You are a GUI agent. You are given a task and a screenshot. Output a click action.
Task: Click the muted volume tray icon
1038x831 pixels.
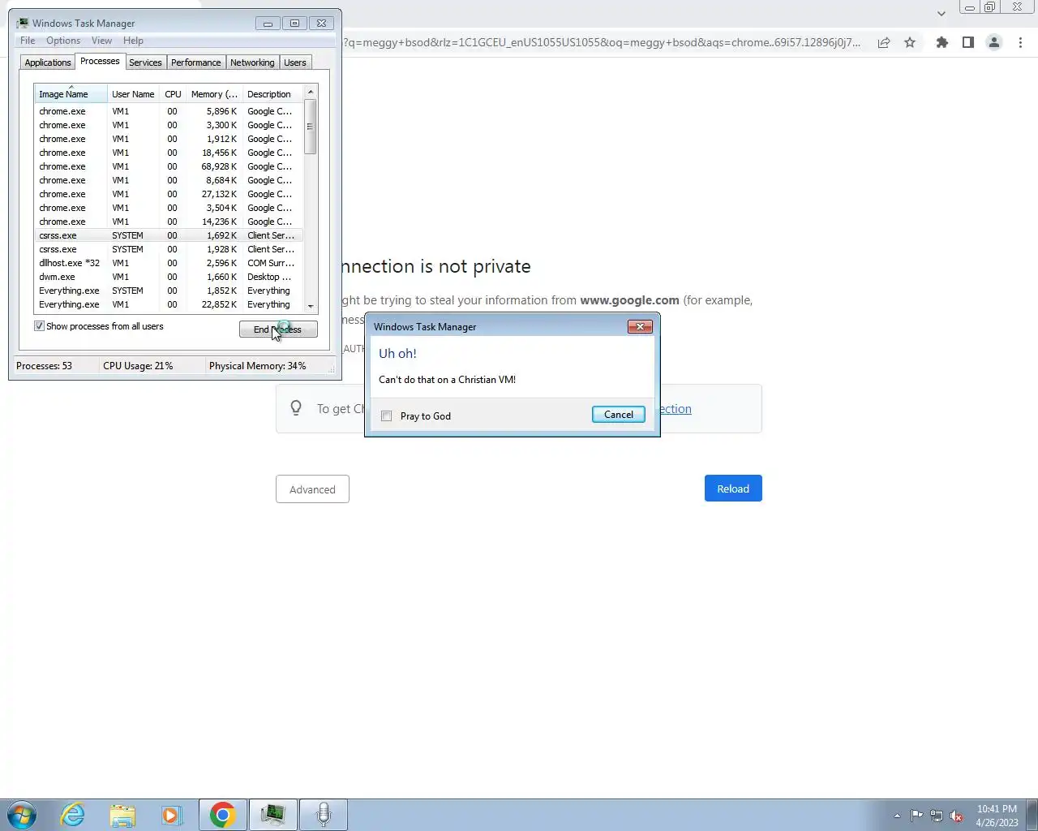(x=957, y=816)
